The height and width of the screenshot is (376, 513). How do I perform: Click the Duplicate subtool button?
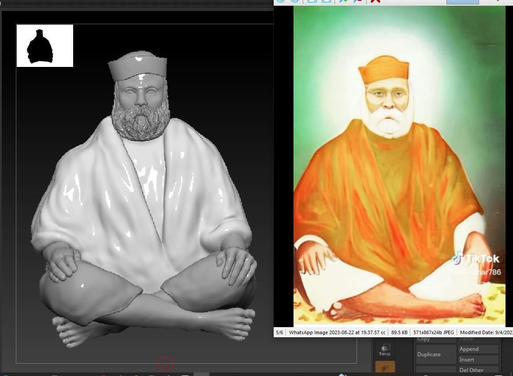(436, 354)
